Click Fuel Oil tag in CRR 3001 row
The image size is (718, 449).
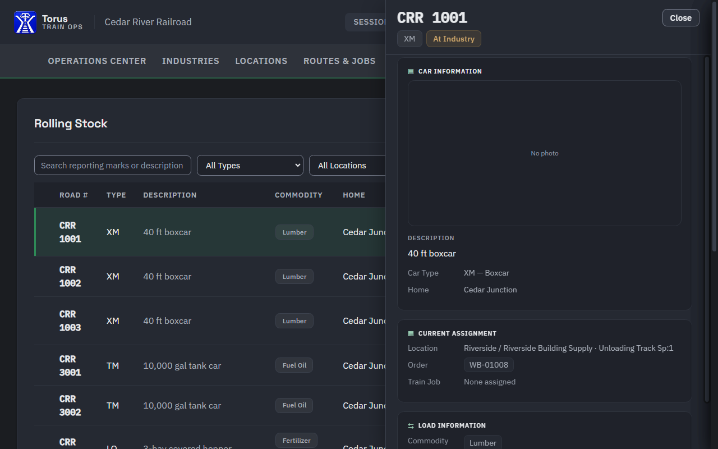pyautogui.click(x=294, y=365)
